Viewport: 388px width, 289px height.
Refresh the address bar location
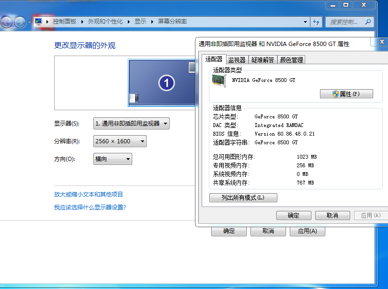coord(316,22)
